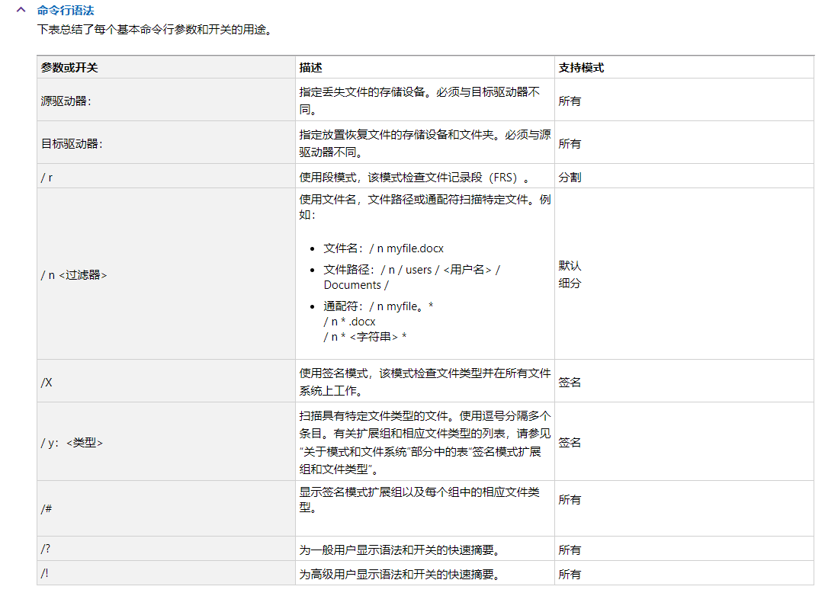The image size is (825, 596).
Task: Select the 分割 mode cell
Action: 569,177
